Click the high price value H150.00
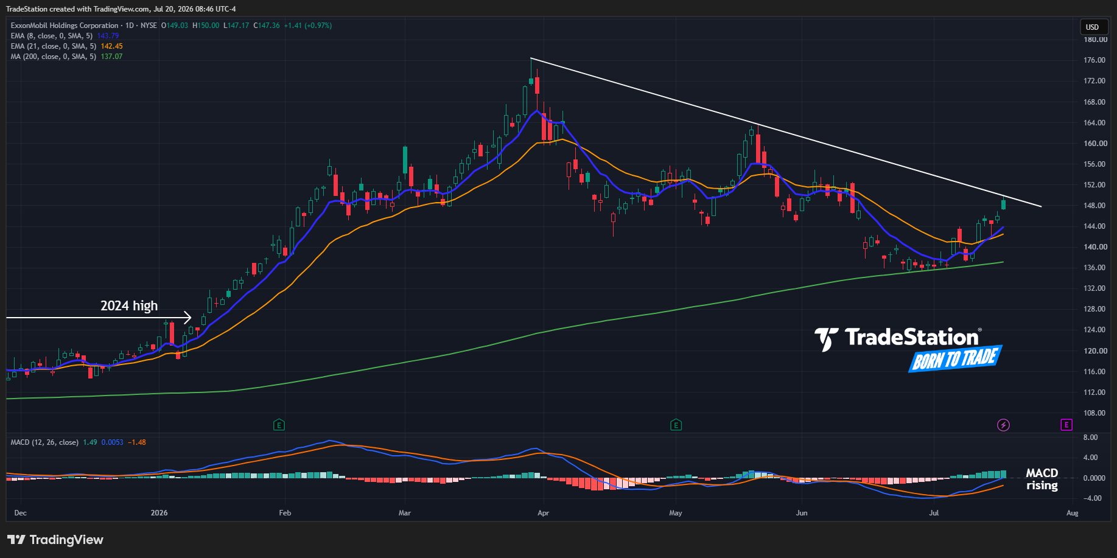The height and width of the screenshot is (558, 1117). (206, 26)
